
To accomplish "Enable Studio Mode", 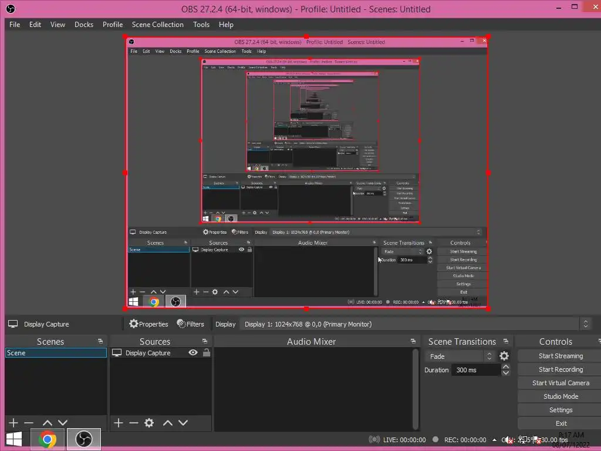I will 561,396.
